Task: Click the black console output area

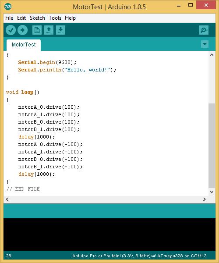Action: [109, 235]
